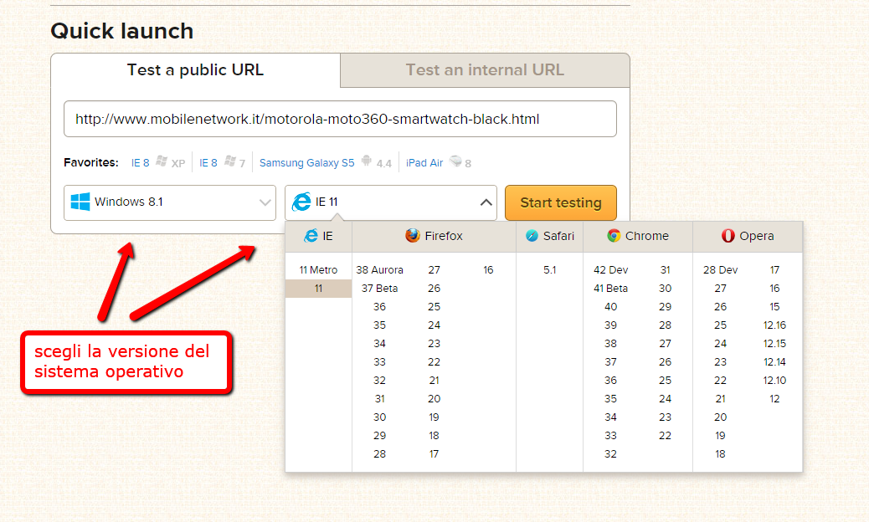Screen dimensions: 869x522
Task: Click the Safari compass icon in browser header
Action: 532,236
